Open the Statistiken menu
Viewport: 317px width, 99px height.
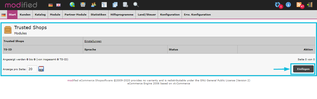point(98,15)
